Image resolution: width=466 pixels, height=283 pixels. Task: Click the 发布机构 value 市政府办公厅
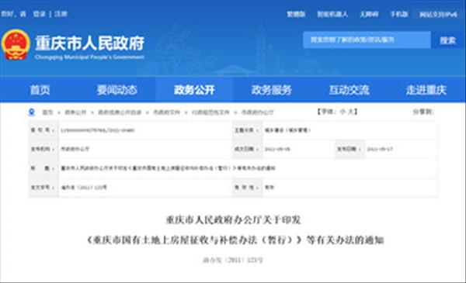pos(75,149)
